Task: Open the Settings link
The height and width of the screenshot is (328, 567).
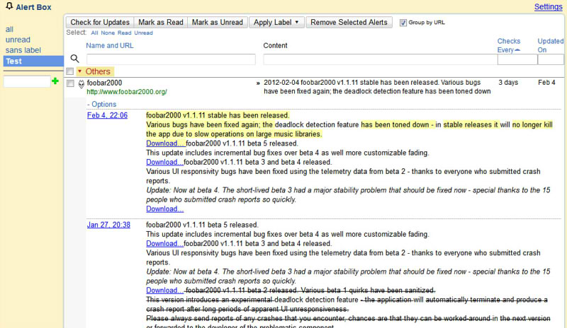Action: tap(548, 7)
